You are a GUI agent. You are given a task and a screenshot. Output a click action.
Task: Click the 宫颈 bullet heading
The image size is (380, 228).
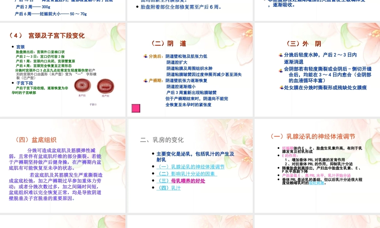(19, 47)
